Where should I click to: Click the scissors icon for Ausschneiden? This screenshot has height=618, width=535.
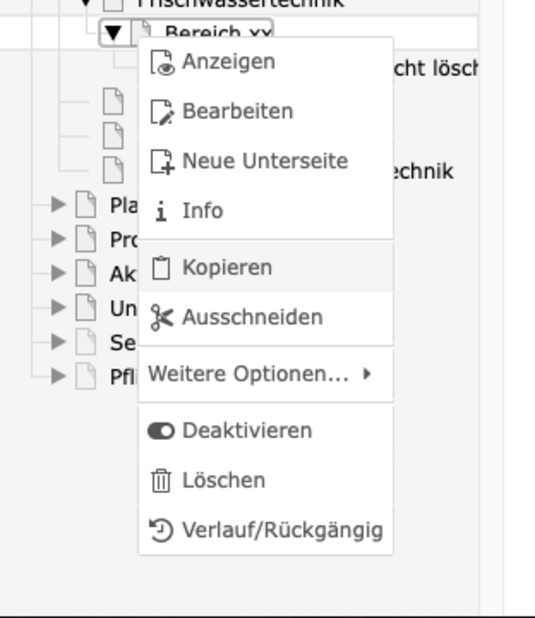coord(162,317)
